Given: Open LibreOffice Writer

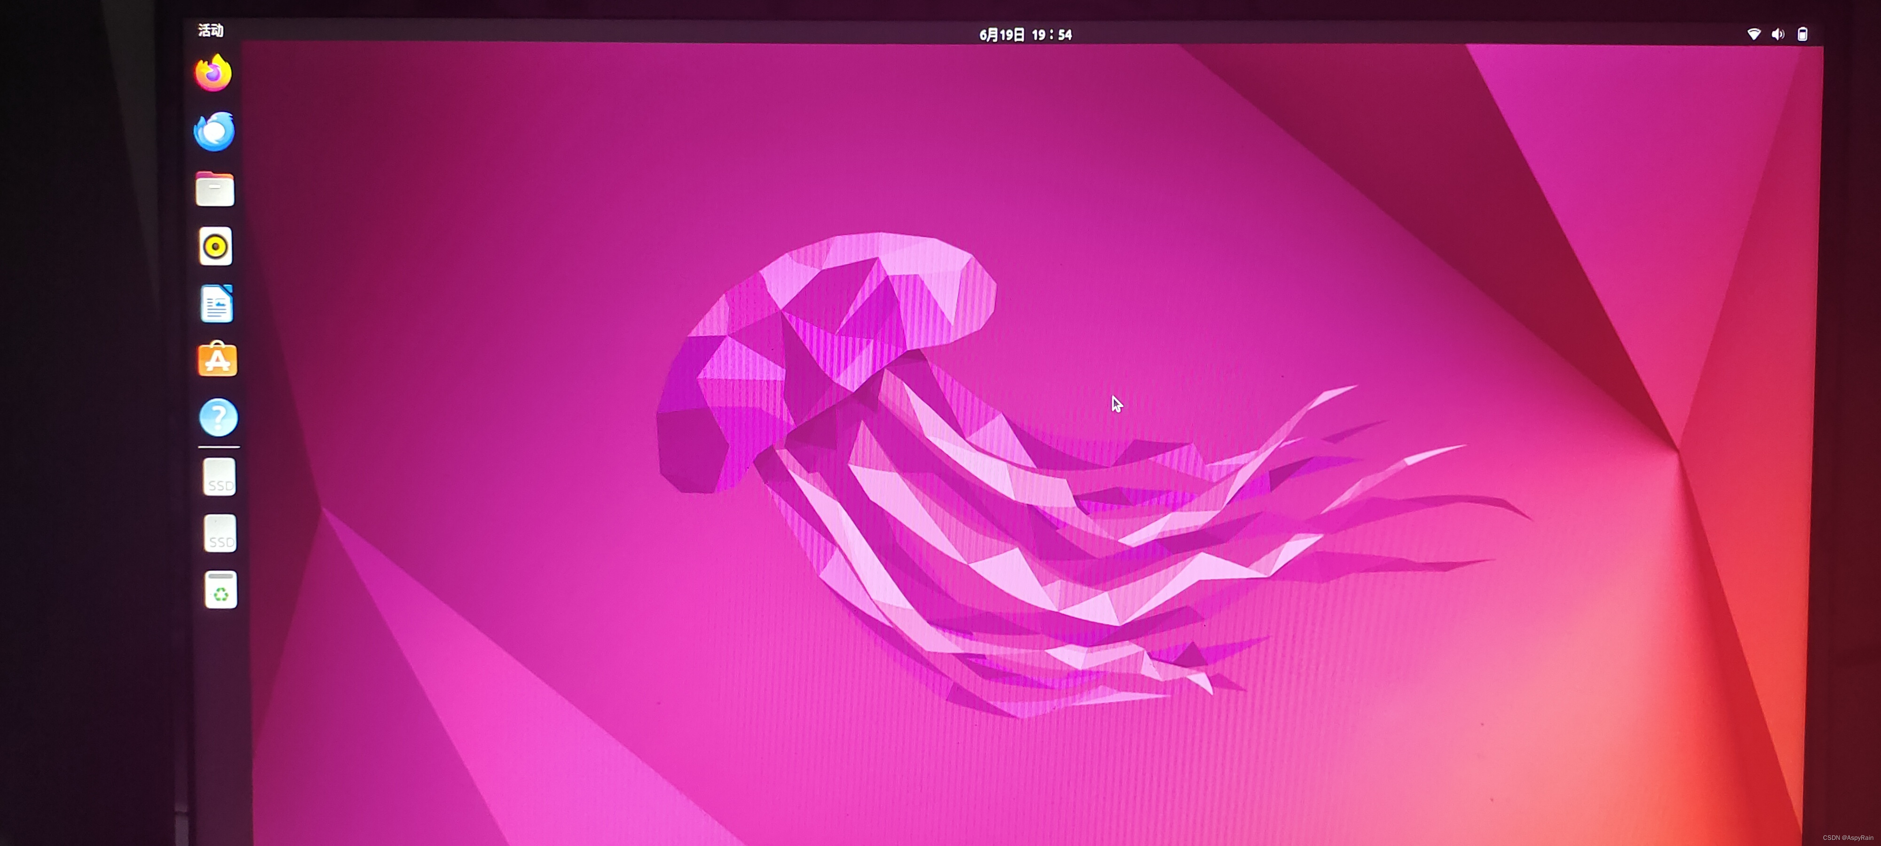Looking at the screenshot, I should [x=217, y=304].
